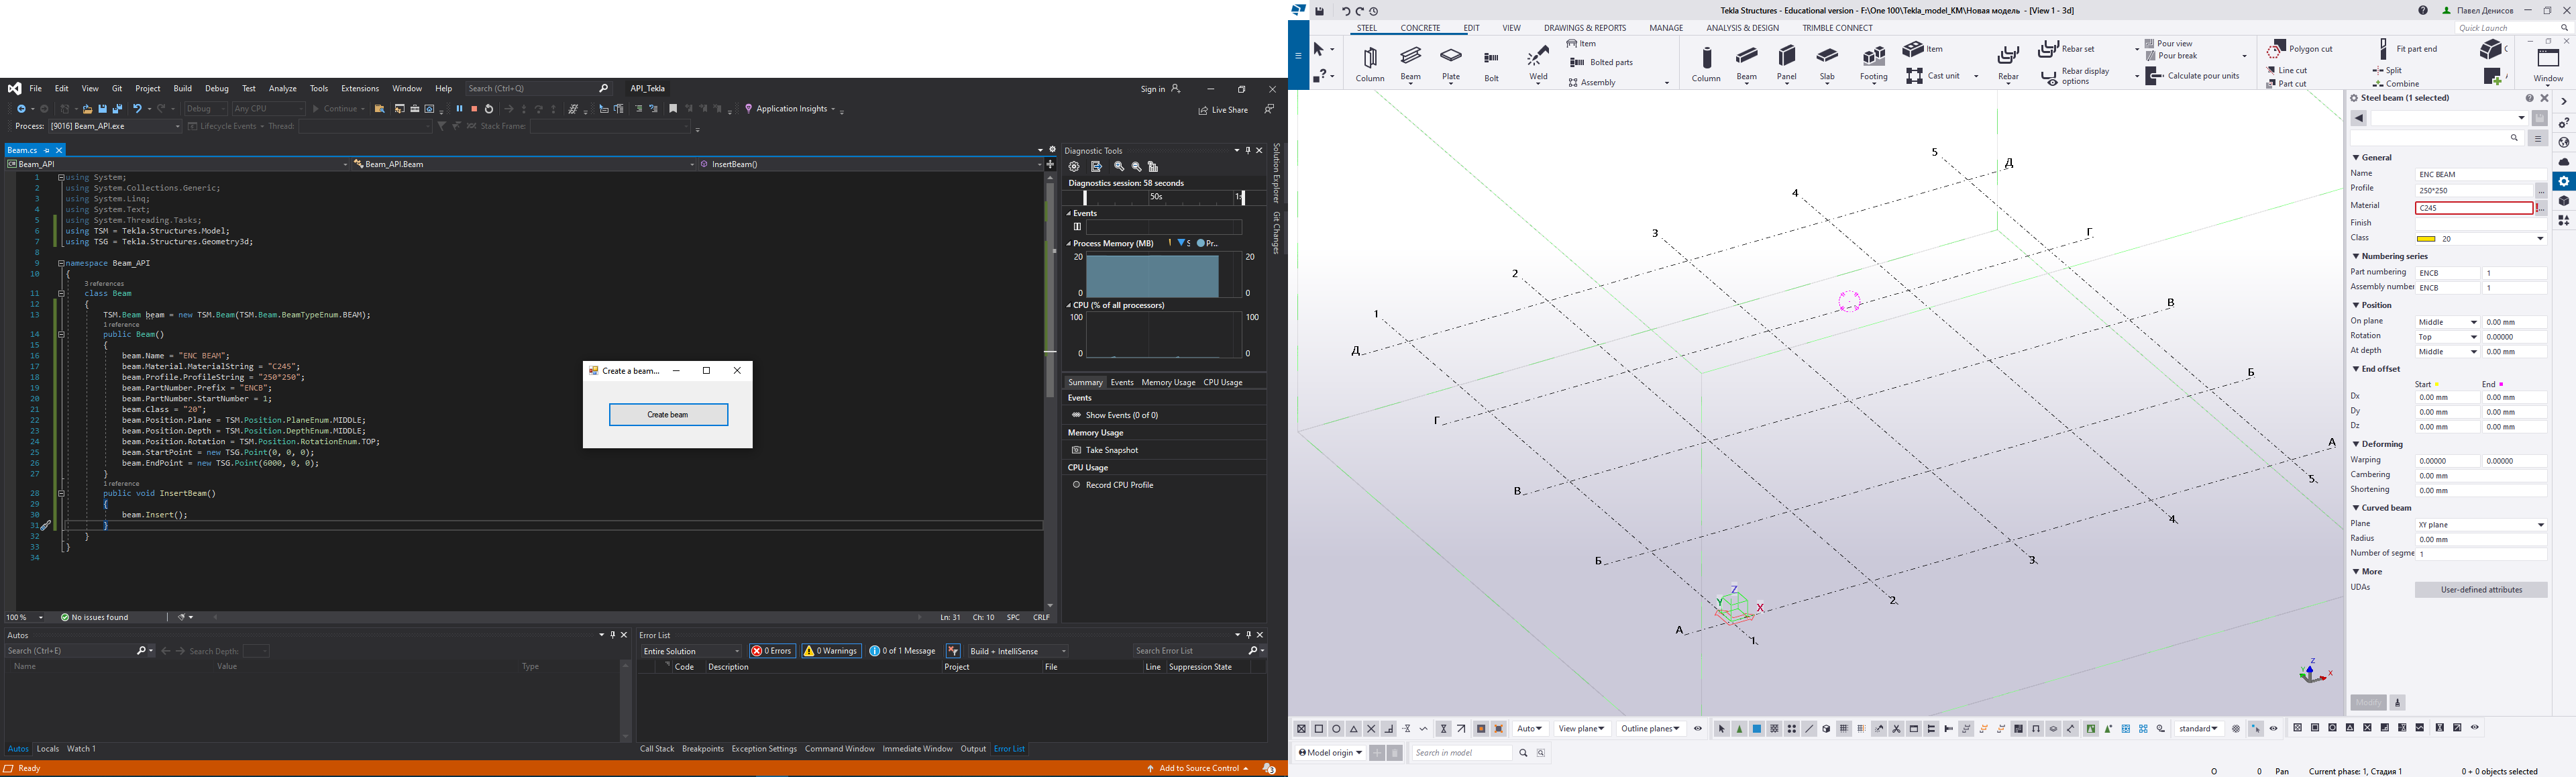2576x777 pixels.
Task: Start Debugging with the Continue button in Visual Studio
Action: (x=339, y=108)
